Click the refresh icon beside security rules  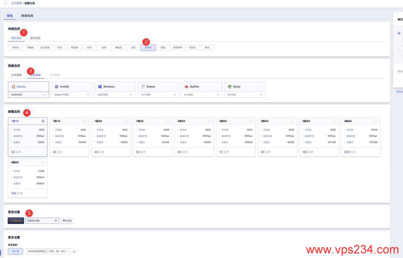[x=74, y=252]
